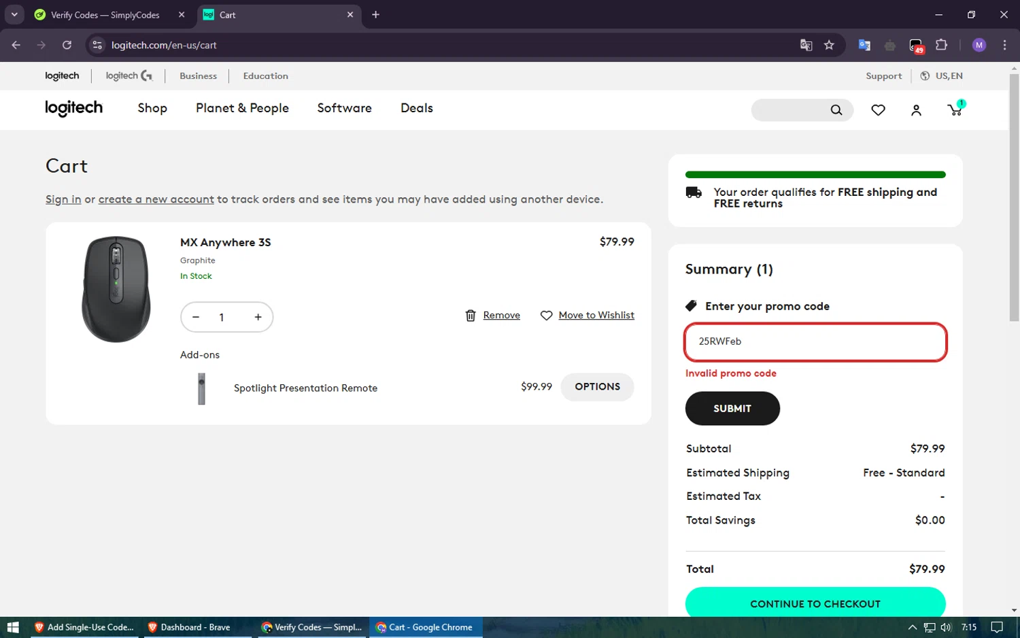This screenshot has width=1020, height=638.
Task: Decrease MX Anywhere 3S quantity with minus
Action: 196,317
